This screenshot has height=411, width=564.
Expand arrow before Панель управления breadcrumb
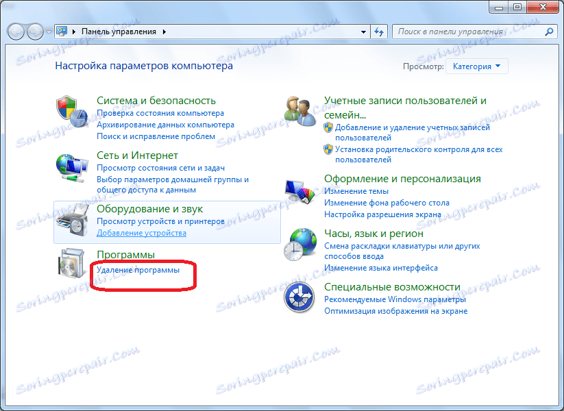tap(74, 32)
